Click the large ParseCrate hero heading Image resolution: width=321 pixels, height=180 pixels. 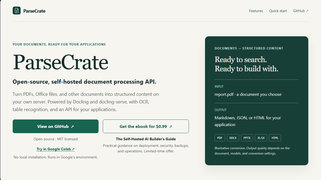[61, 62]
